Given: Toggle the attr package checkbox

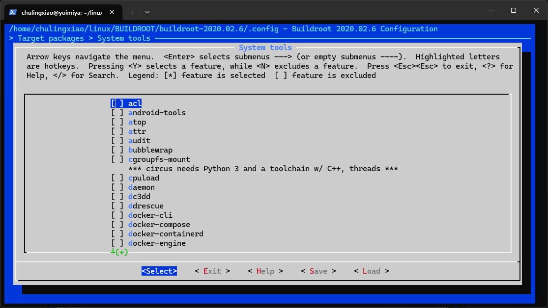Looking at the screenshot, I should click(117, 131).
